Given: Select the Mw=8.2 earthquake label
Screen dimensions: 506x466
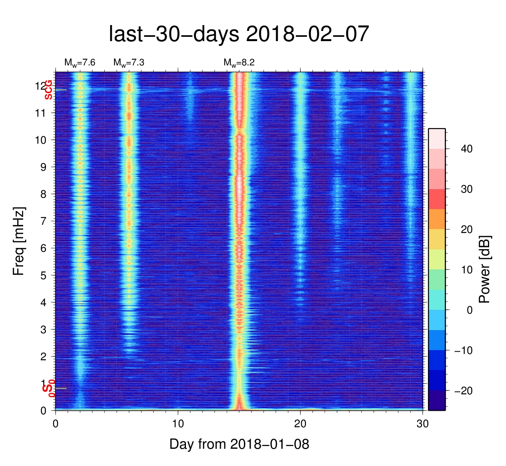Looking at the screenshot, I should tap(239, 63).
